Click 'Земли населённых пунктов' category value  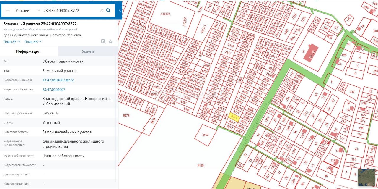67,132
